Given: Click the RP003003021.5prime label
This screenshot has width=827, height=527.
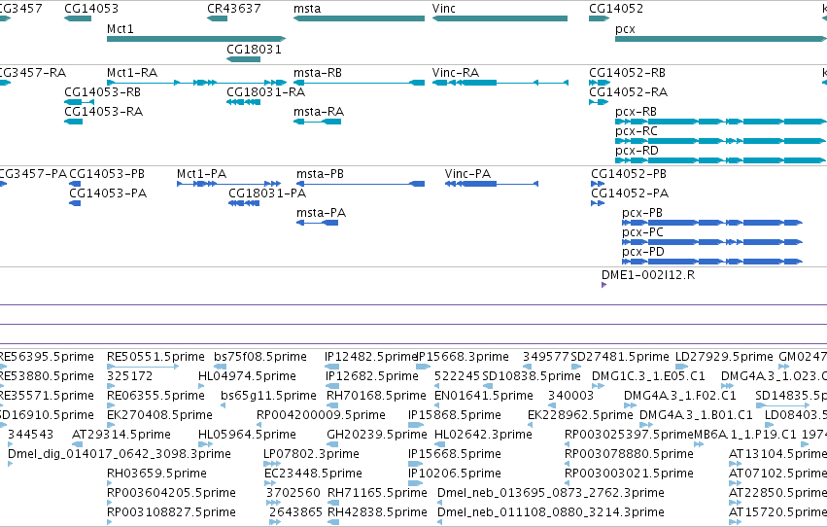Looking at the screenshot, I should (x=629, y=474).
